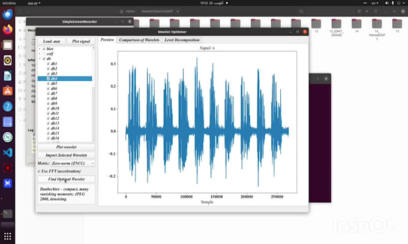Image resolution: width=408 pixels, height=244 pixels.
Task: Click the microphone icon in top bar
Action: (392, 3)
